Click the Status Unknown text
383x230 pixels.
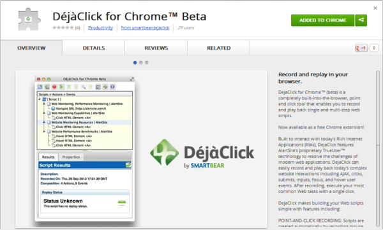tap(63, 201)
